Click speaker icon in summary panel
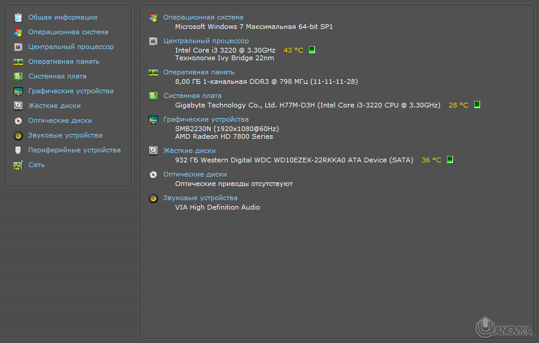This screenshot has width=539, height=343. tap(153, 198)
